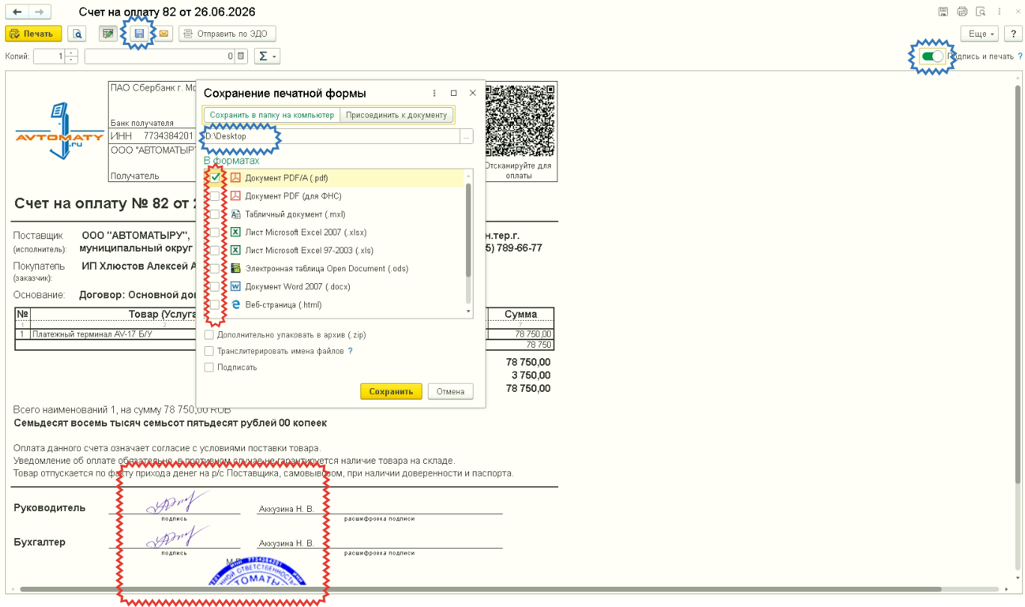Check the Подписать checkbox
This screenshot has width=1025, height=607.
pos(209,367)
